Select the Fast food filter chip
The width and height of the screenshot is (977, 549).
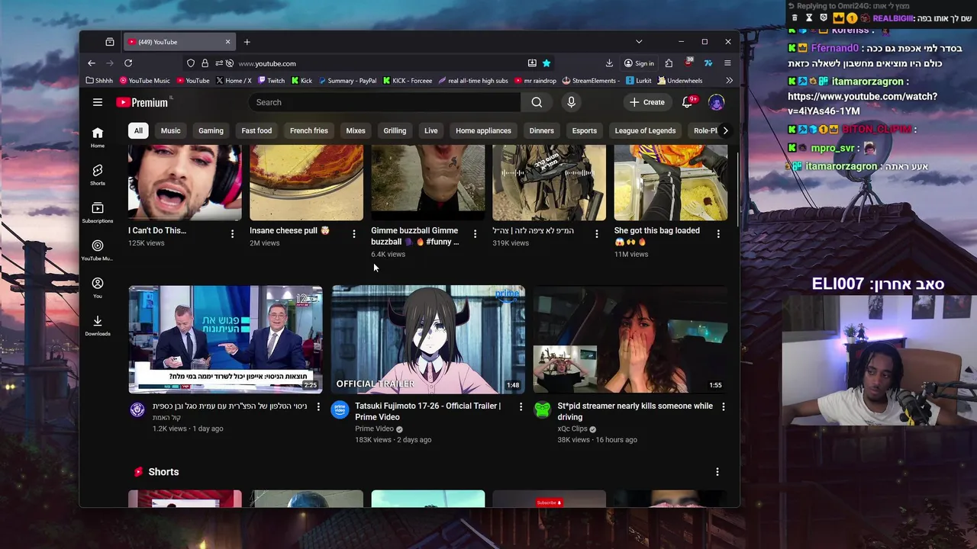256,130
